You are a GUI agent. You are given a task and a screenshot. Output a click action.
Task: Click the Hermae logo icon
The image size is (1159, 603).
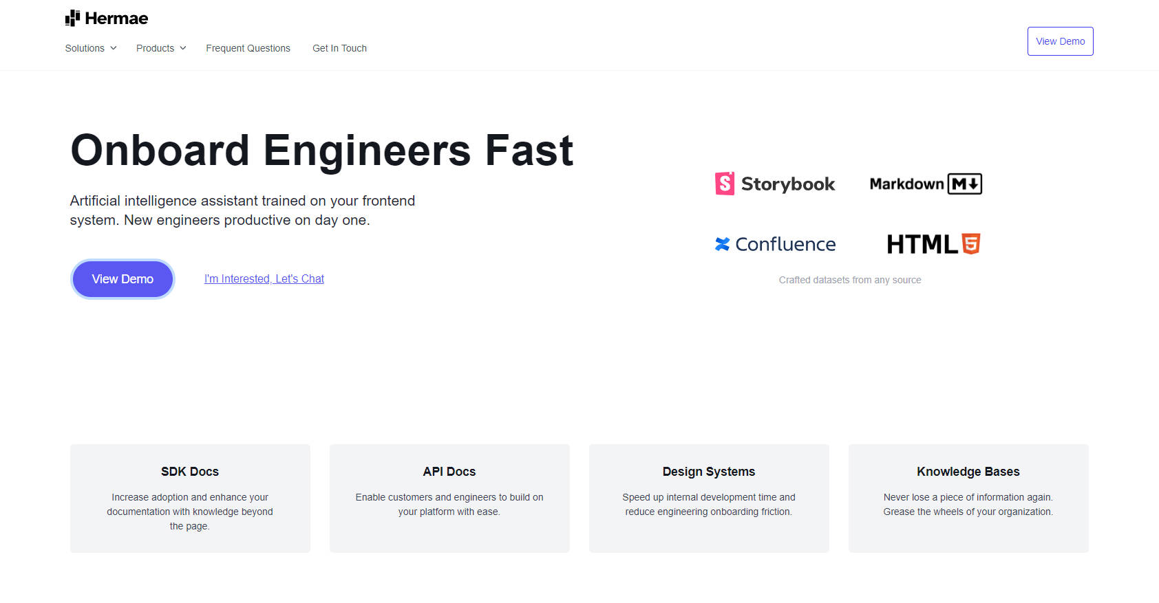pos(72,19)
